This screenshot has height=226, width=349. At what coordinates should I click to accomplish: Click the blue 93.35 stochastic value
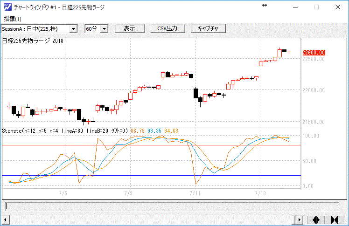[x=154, y=131]
